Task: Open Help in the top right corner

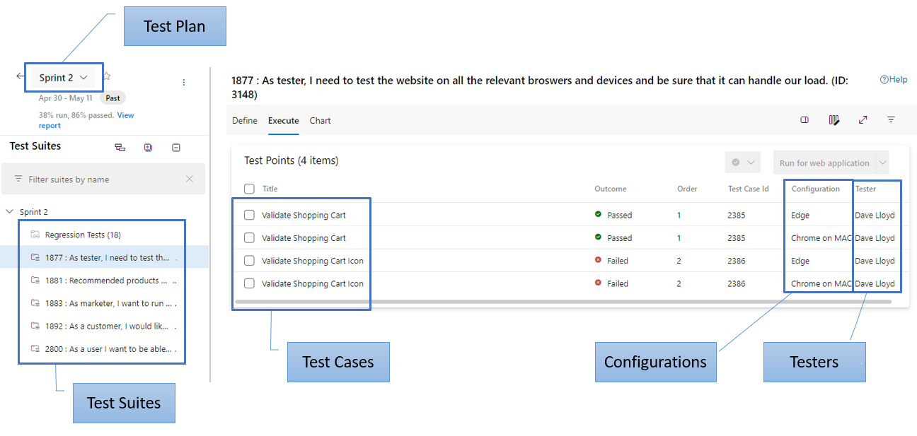Action: tap(894, 79)
